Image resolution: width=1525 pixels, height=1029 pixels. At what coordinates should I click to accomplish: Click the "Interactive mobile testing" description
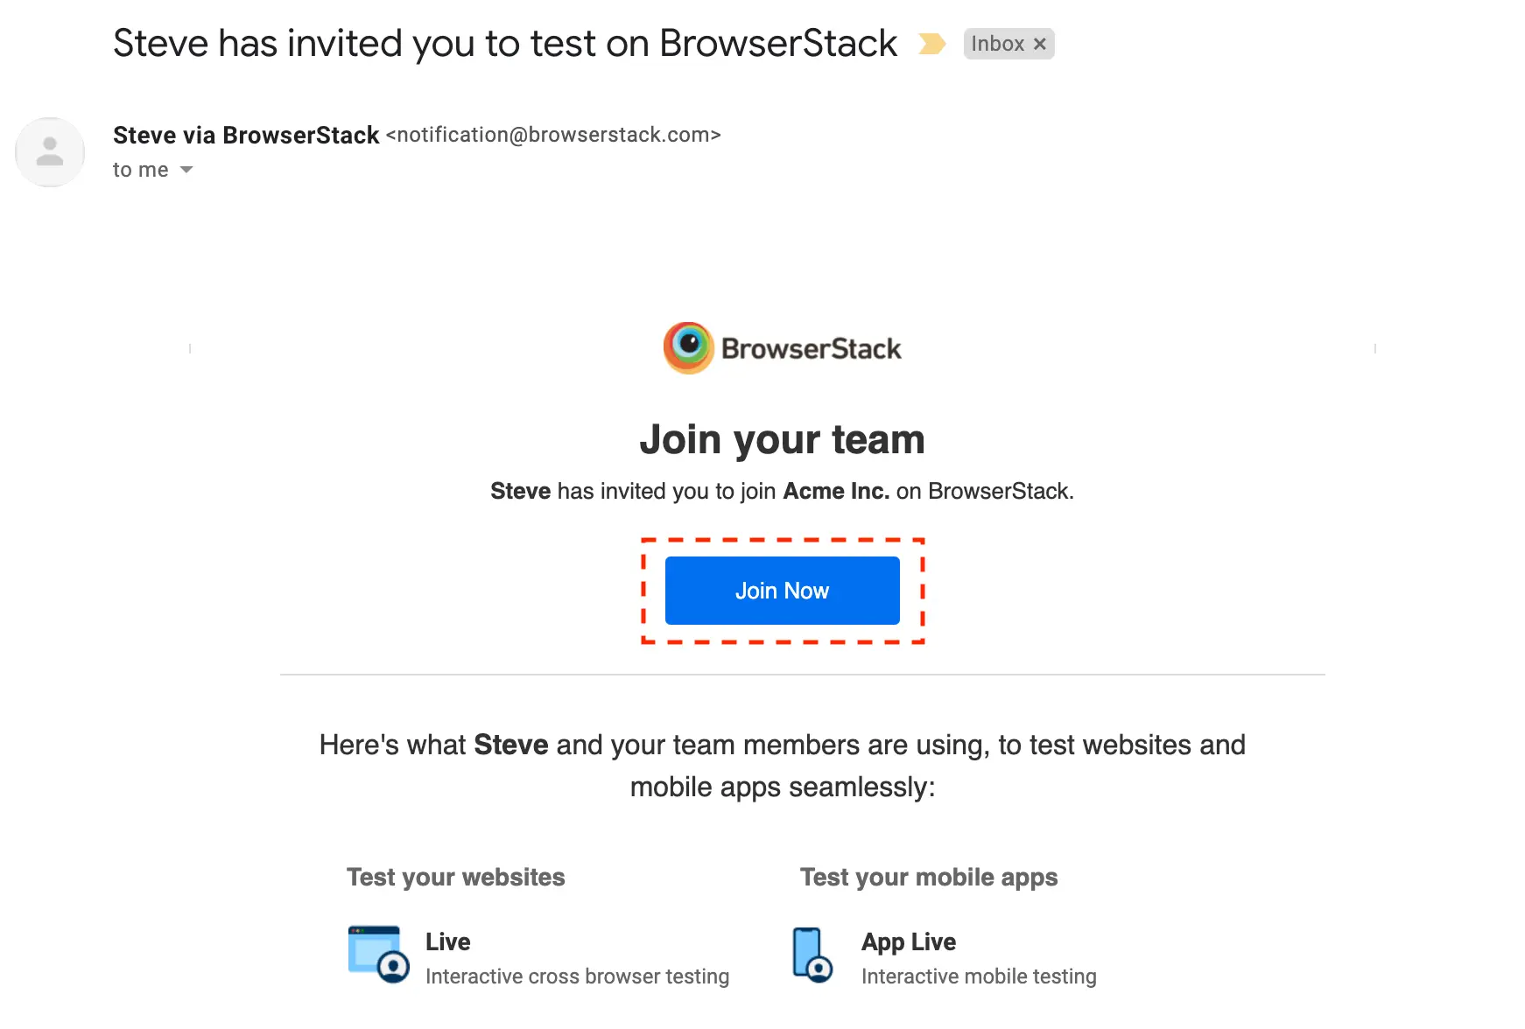coord(978,976)
